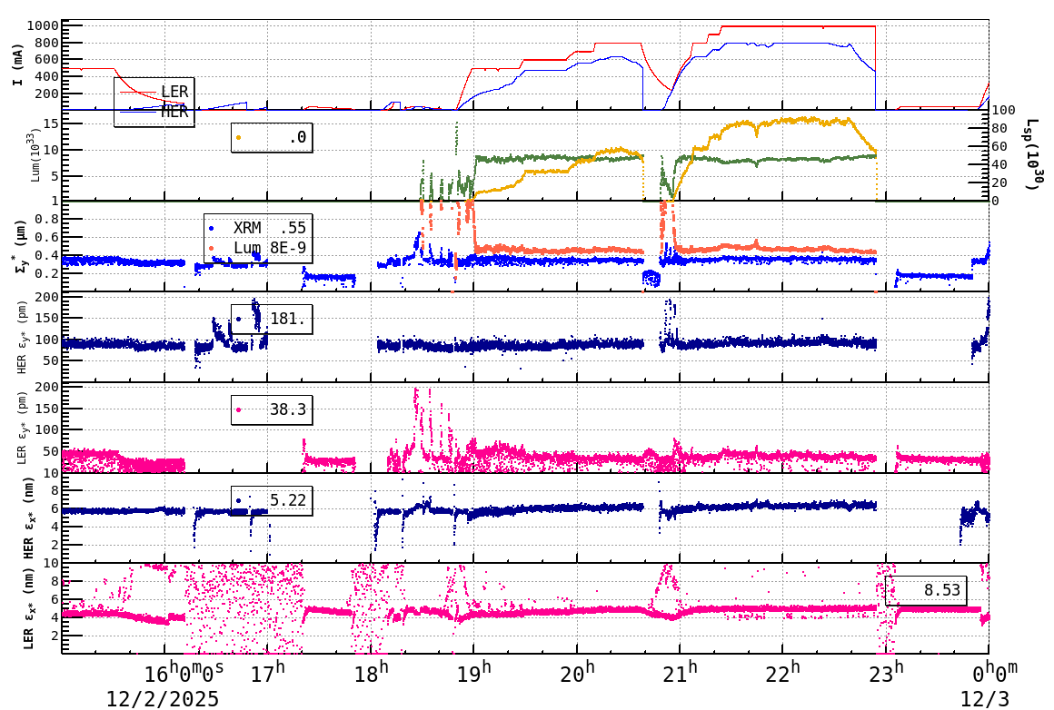Click the blue HER line marker in legend
The height and width of the screenshot is (710, 1054).
(x=138, y=111)
